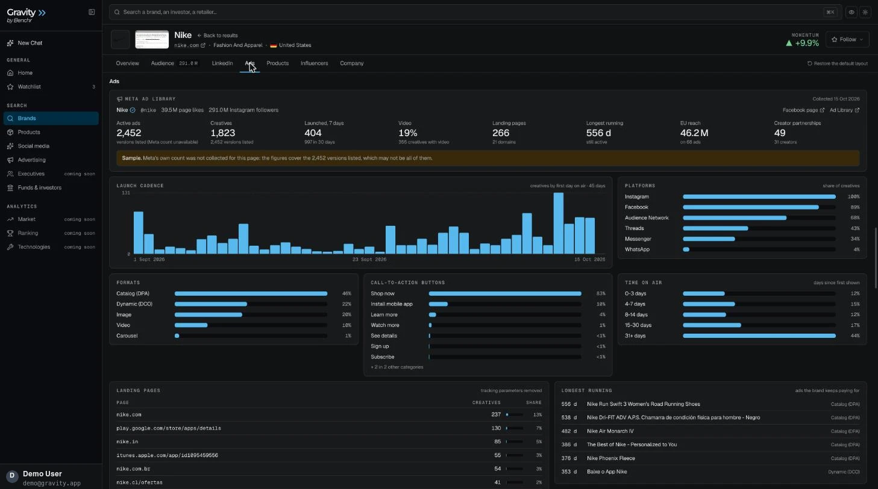The image size is (878, 489).
Task: Click the Market analytics item
Action: click(x=51, y=219)
